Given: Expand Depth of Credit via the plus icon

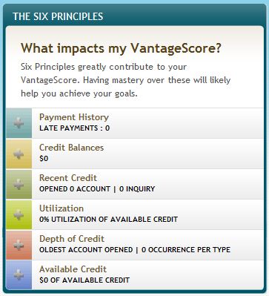Looking at the screenshot, I should [x=19, y=245].
